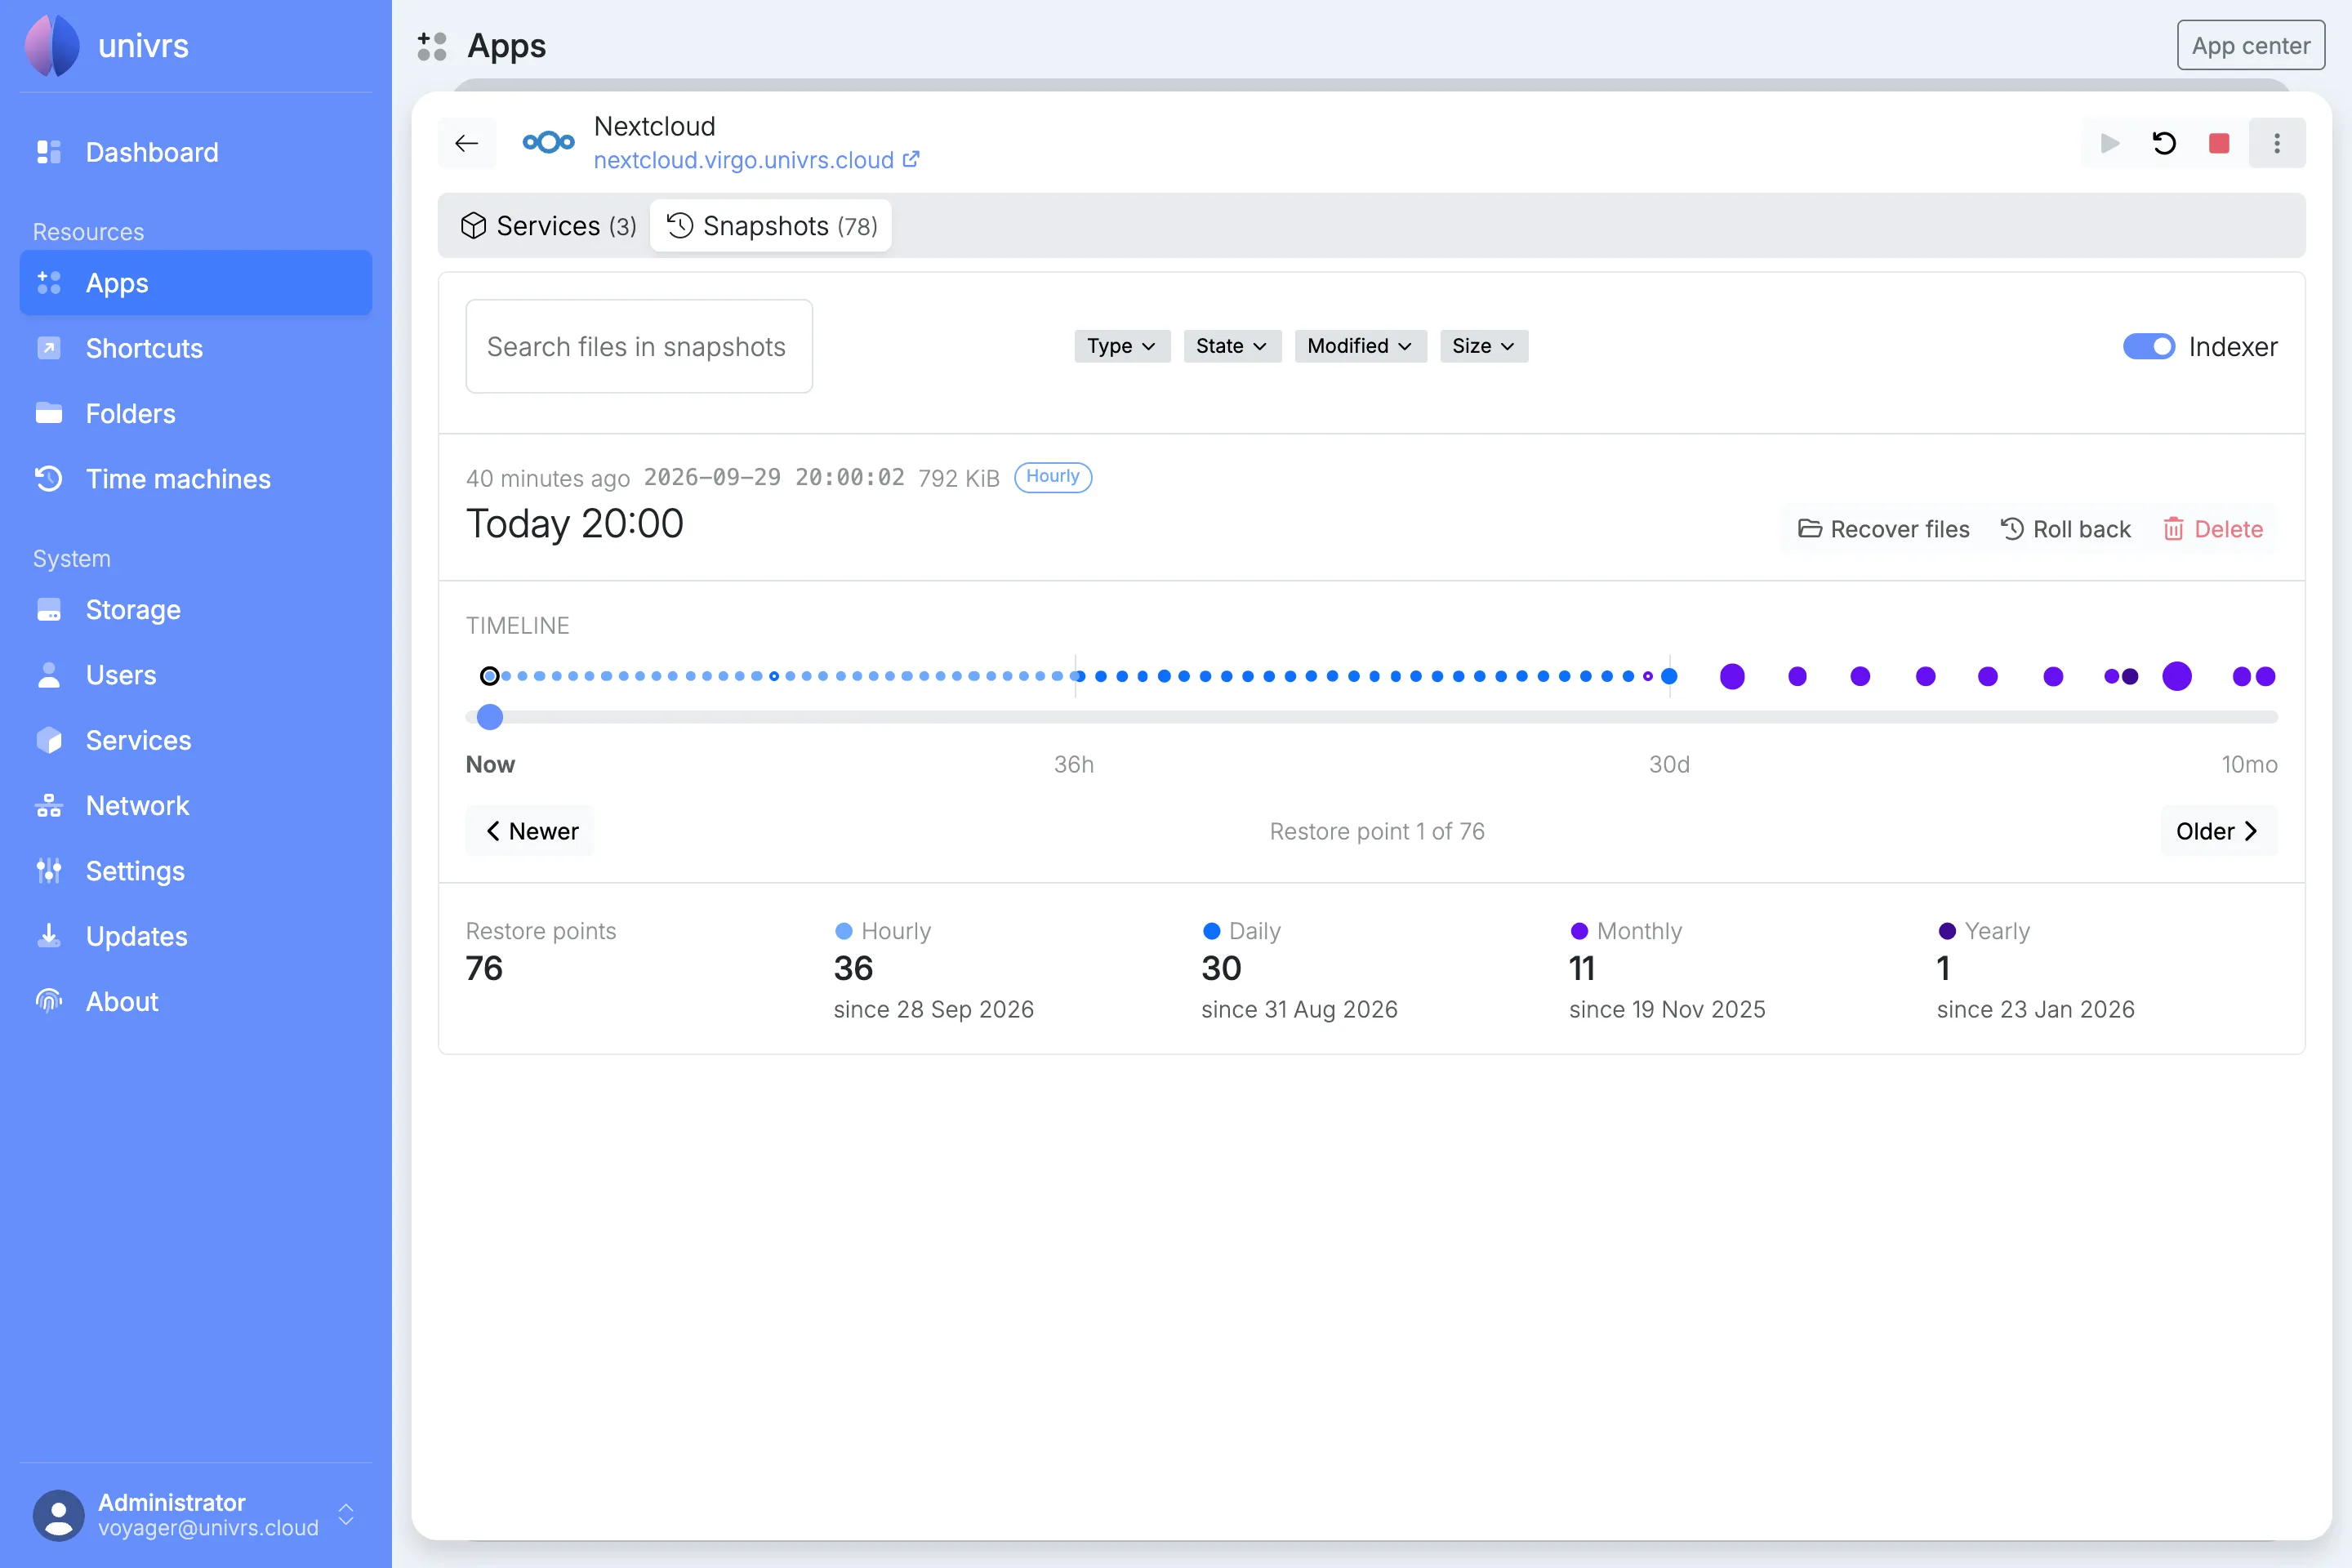Open nextcloud.virgo.univrs.cloud link
The height and width of the screenshot is (1568, 2352).
pos(756,160)
